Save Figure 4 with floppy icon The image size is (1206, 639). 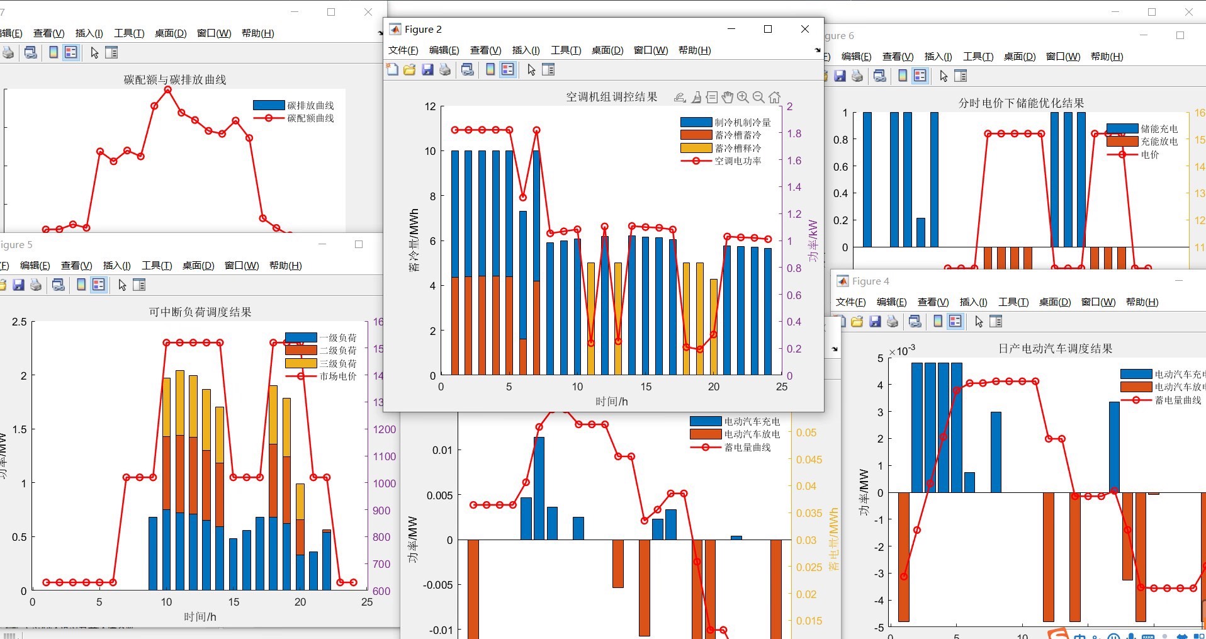[875, 322]
